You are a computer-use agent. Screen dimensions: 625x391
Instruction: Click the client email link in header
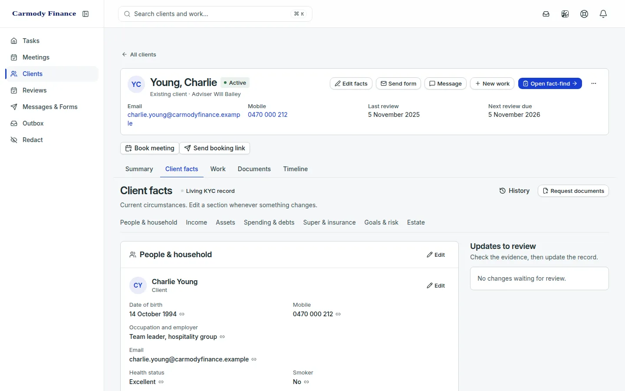[x=184, y=119]
